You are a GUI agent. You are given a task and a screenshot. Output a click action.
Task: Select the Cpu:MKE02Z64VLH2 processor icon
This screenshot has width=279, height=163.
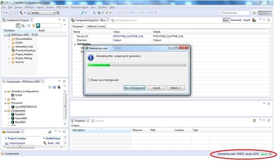click(13, 107)
